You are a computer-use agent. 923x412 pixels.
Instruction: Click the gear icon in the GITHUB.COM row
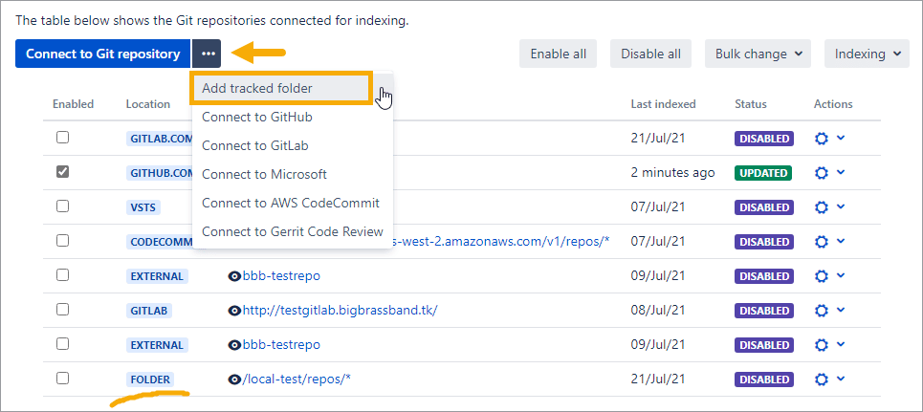(820, 173)
